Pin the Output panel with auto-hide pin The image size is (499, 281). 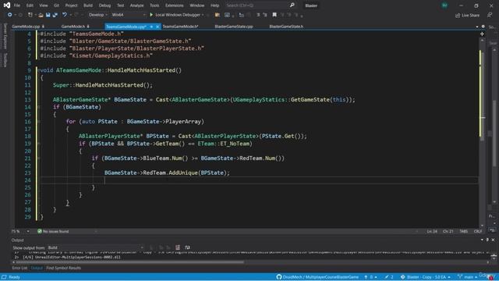pyautogui.click(x=487, y=240)
